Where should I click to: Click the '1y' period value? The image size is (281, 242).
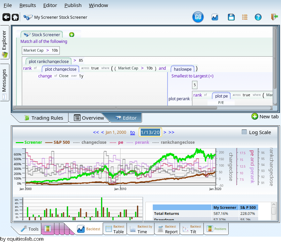81,76
